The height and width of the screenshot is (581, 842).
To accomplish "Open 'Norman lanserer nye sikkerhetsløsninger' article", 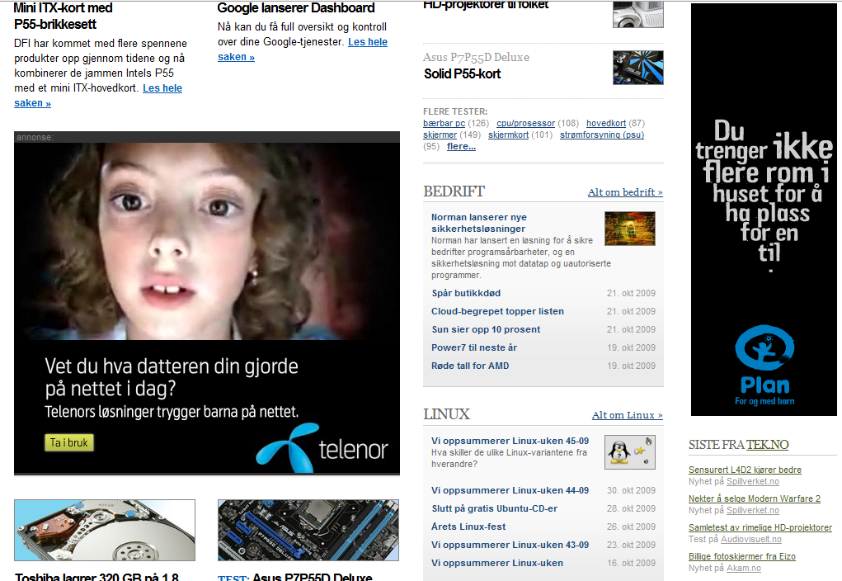I will tap(479, 223).
